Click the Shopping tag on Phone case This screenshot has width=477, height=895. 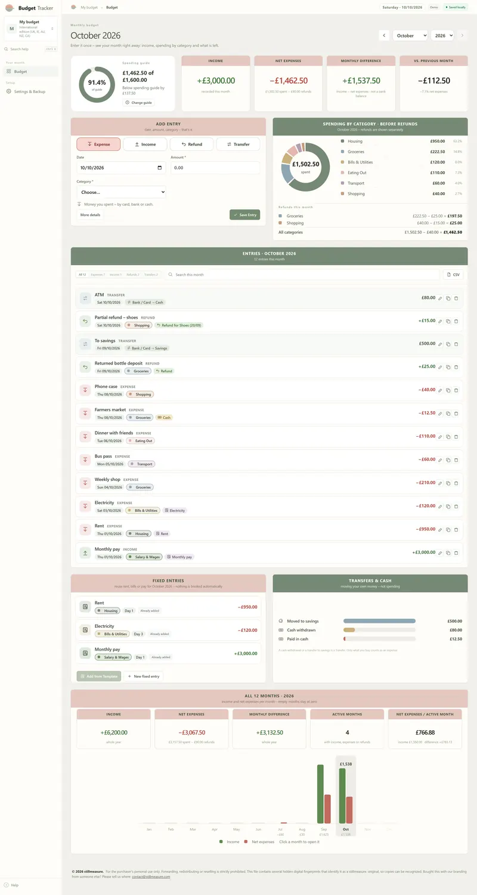pos(140,394)
